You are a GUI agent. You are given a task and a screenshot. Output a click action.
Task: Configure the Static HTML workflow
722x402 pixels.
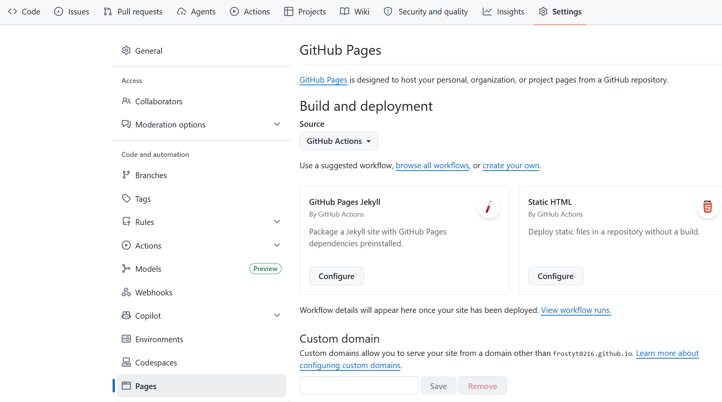(x=555, y=276)
